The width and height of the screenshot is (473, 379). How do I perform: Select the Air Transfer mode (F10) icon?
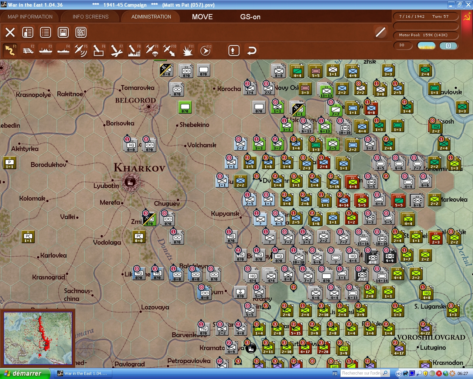click(170, 50)
